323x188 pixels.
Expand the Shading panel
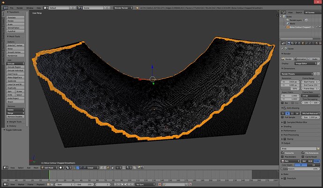286,127
